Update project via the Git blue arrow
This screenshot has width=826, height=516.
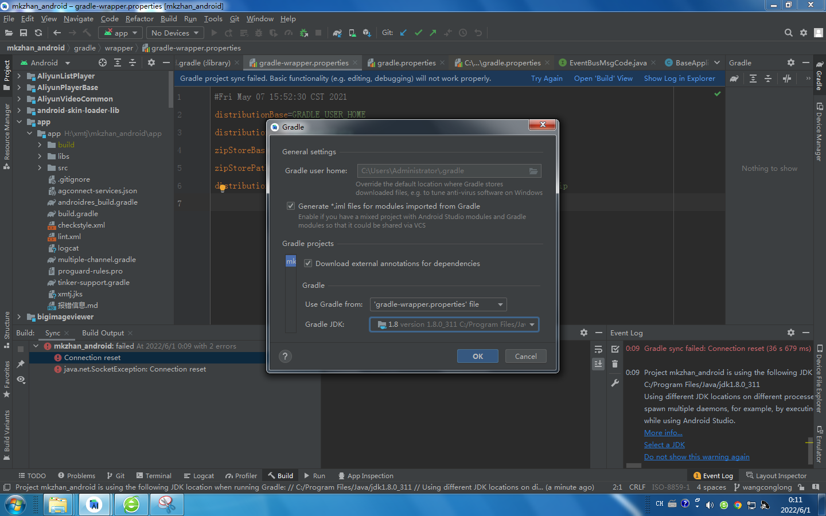click(403, 33)
